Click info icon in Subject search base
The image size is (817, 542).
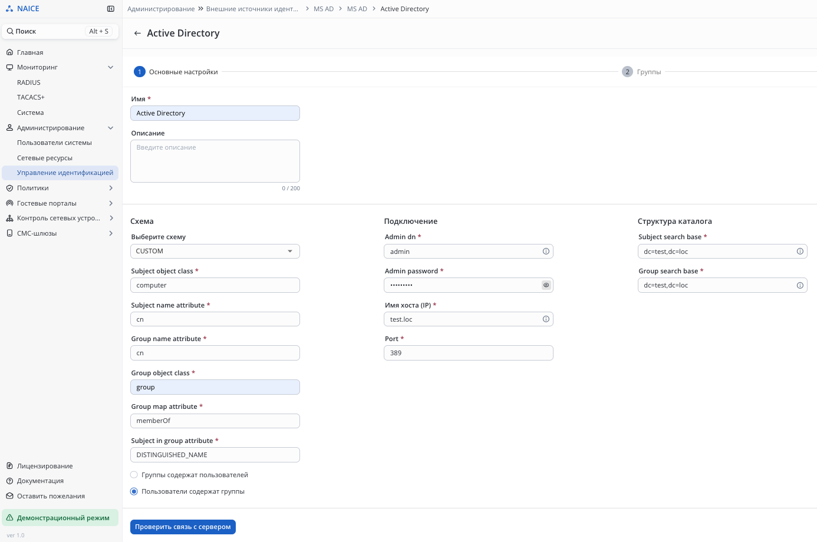(x=800, y=252)
